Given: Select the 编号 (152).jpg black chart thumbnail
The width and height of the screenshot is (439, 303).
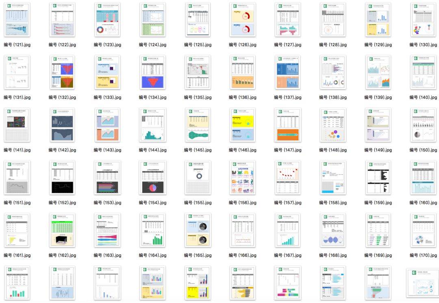Looking at the screenshot, I should point(62,177).
